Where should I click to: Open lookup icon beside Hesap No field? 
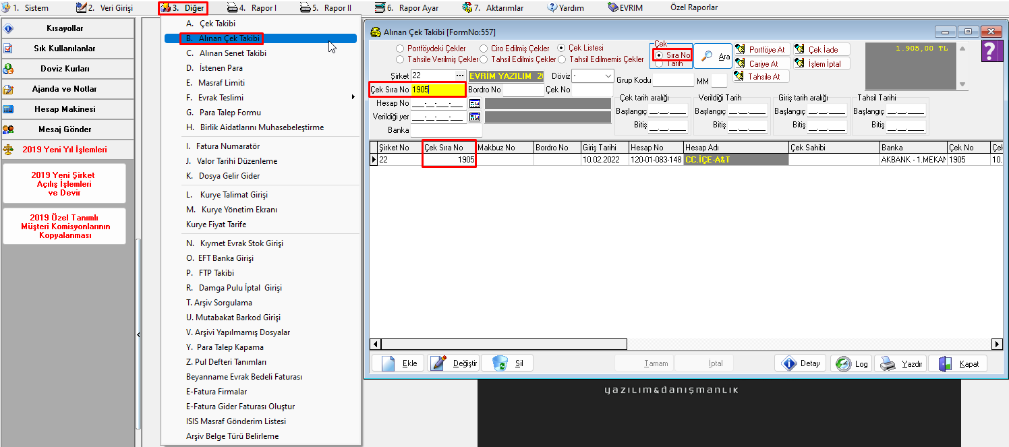[474, 104]
